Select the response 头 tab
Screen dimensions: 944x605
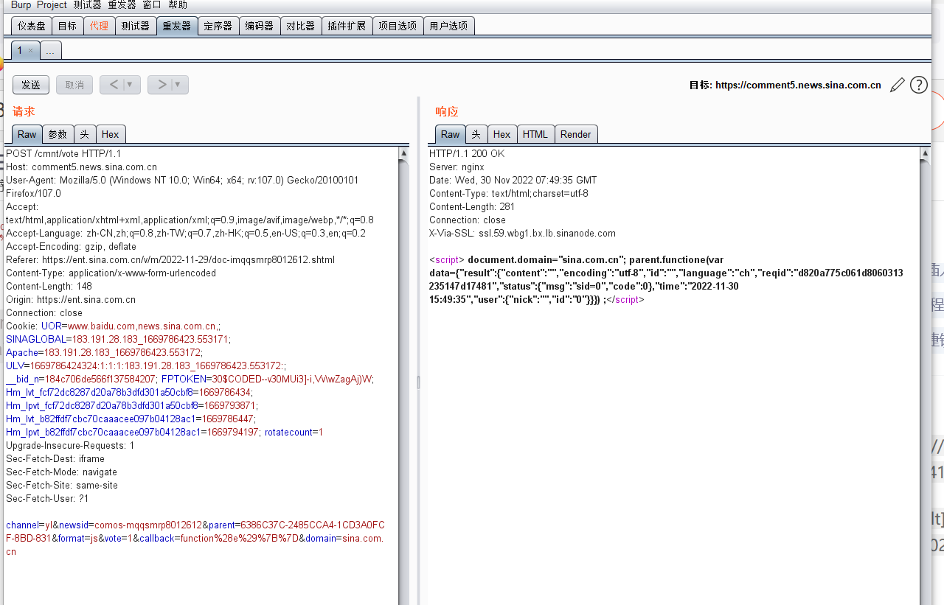point(476,134)
